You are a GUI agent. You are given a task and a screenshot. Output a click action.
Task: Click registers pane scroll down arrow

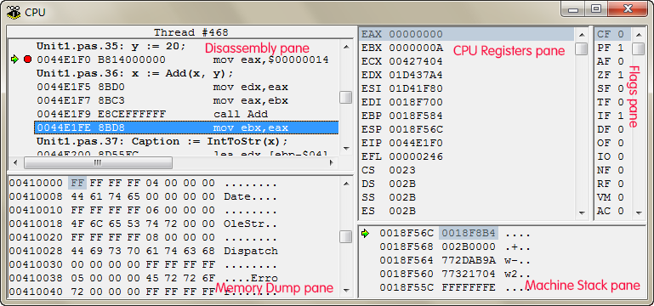click(582, 212)
